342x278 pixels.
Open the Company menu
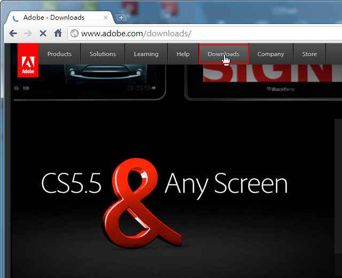click(x=271, y=54)
